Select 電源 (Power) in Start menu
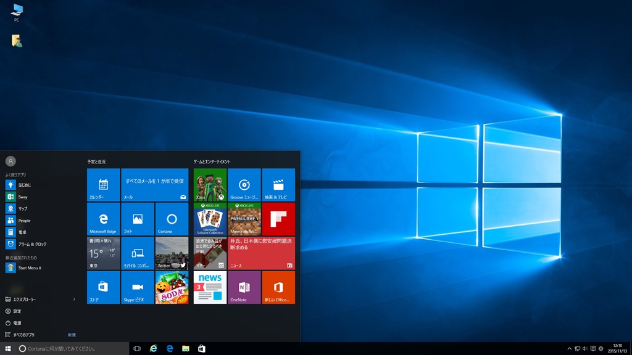This screenshot has width=632, height=355. point(17,323)
